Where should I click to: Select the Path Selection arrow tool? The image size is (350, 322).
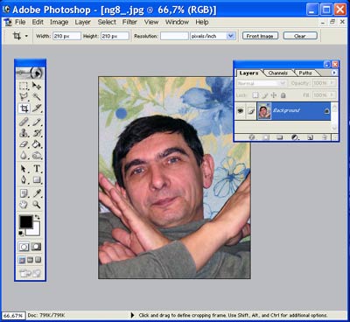coord(24,169)
